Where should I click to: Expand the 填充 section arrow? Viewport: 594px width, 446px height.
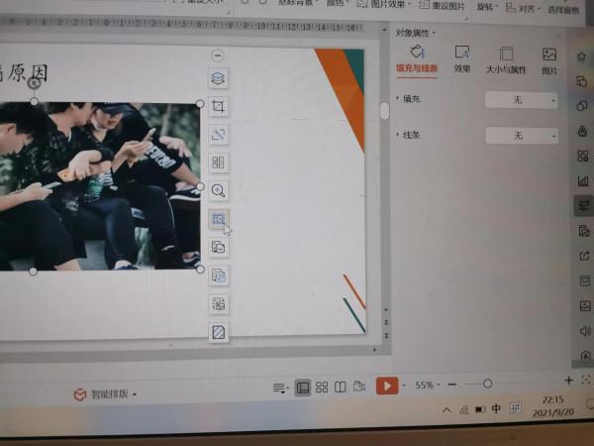click(398, 98)
